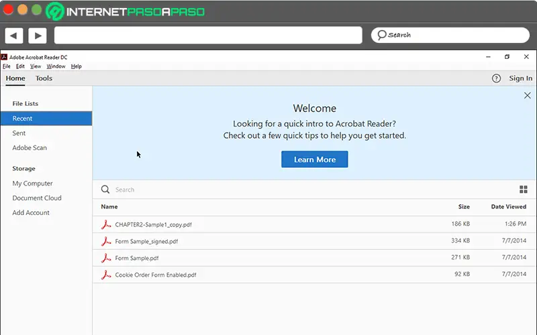This screenshot has height=335, width=537.
Task: Click the 186 KB size value
Action: [x=460, y=224]
